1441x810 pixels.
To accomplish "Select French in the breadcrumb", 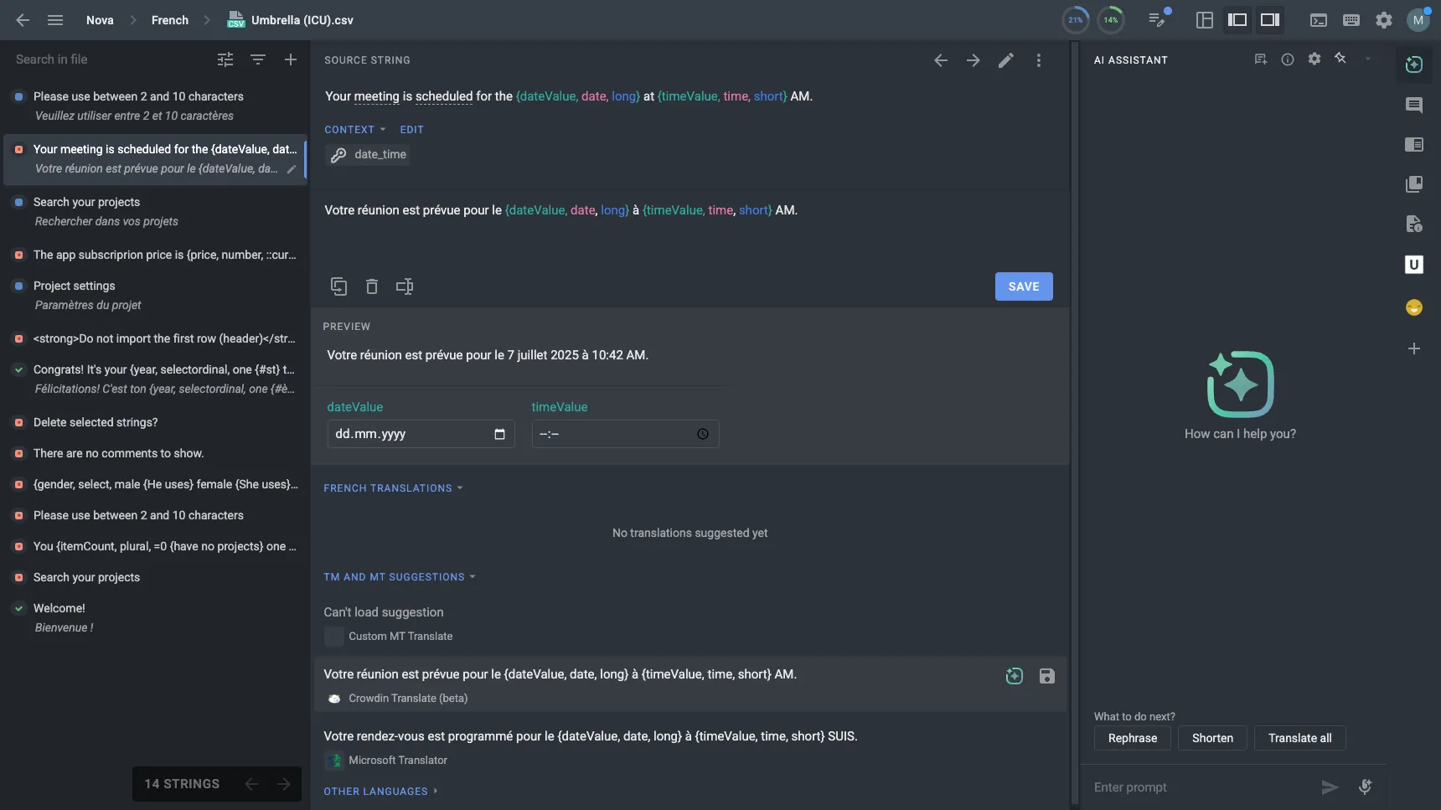I will [x=169, y=20].
